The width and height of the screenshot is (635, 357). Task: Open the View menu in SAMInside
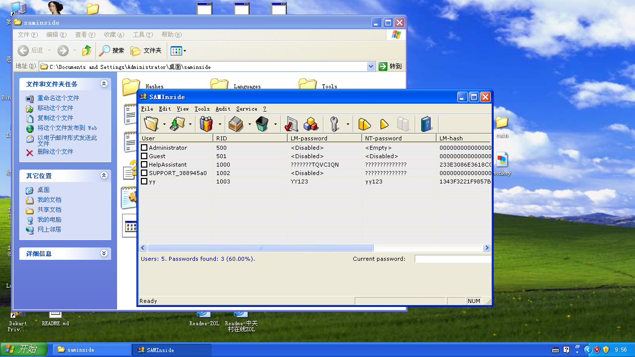(x=183, y=109)
